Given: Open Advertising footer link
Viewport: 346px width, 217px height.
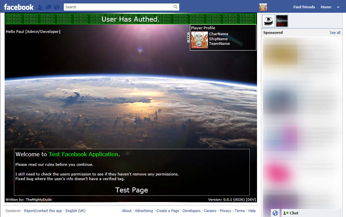Looking at the screenshot, I should (144, 211).
